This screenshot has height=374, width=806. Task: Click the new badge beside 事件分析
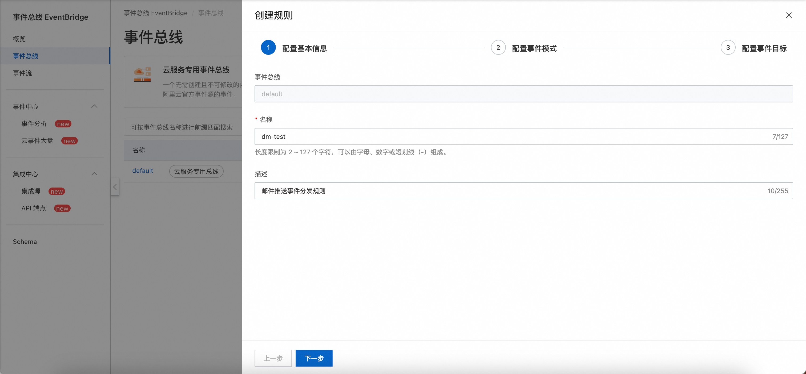pyautogui.click(x=63, y=124)
